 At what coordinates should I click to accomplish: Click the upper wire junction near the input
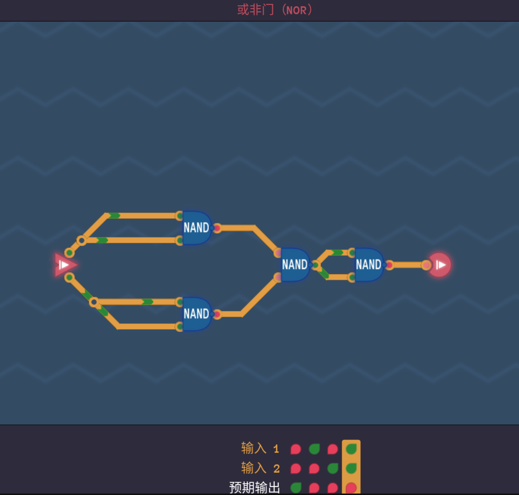[x=82, y=240]
